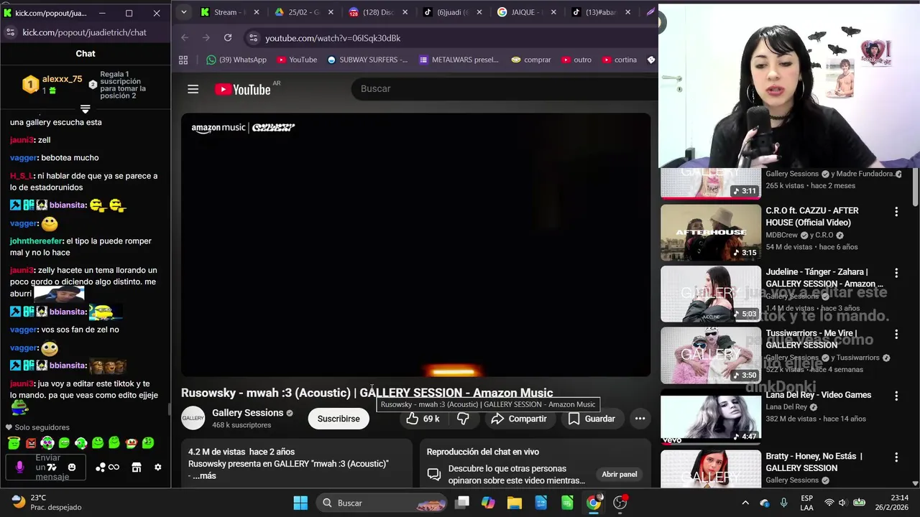Viewport: 920px width, 517px height.
Task: Click the alexxx_75 username in leaderboard
Action: point(62,79)
